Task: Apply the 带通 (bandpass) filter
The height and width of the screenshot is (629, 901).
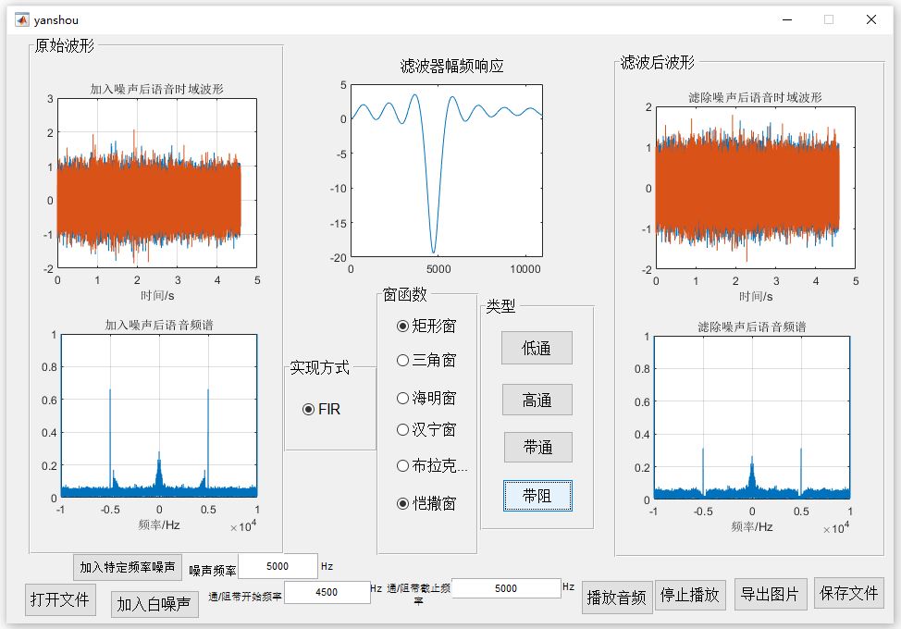Action: coord(537,447)
